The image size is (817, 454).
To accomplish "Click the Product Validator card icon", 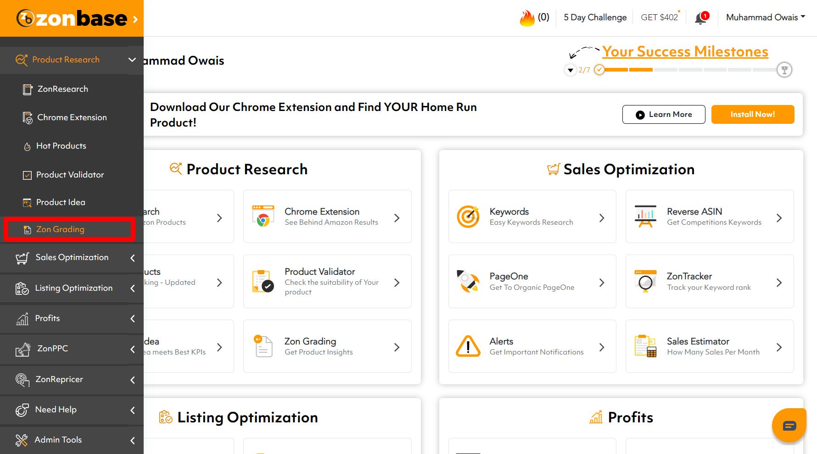I will click(x=263, y=281).
